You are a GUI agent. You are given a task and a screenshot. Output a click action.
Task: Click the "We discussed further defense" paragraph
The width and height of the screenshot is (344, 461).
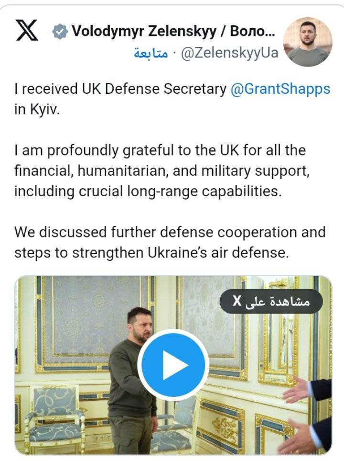point(170,232)
